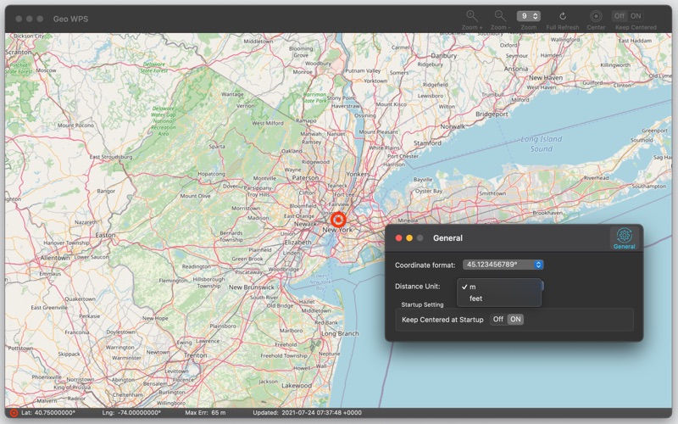678x424 pixels.
Task: Click the Paterson label on the map
Action: pos(305,178)
